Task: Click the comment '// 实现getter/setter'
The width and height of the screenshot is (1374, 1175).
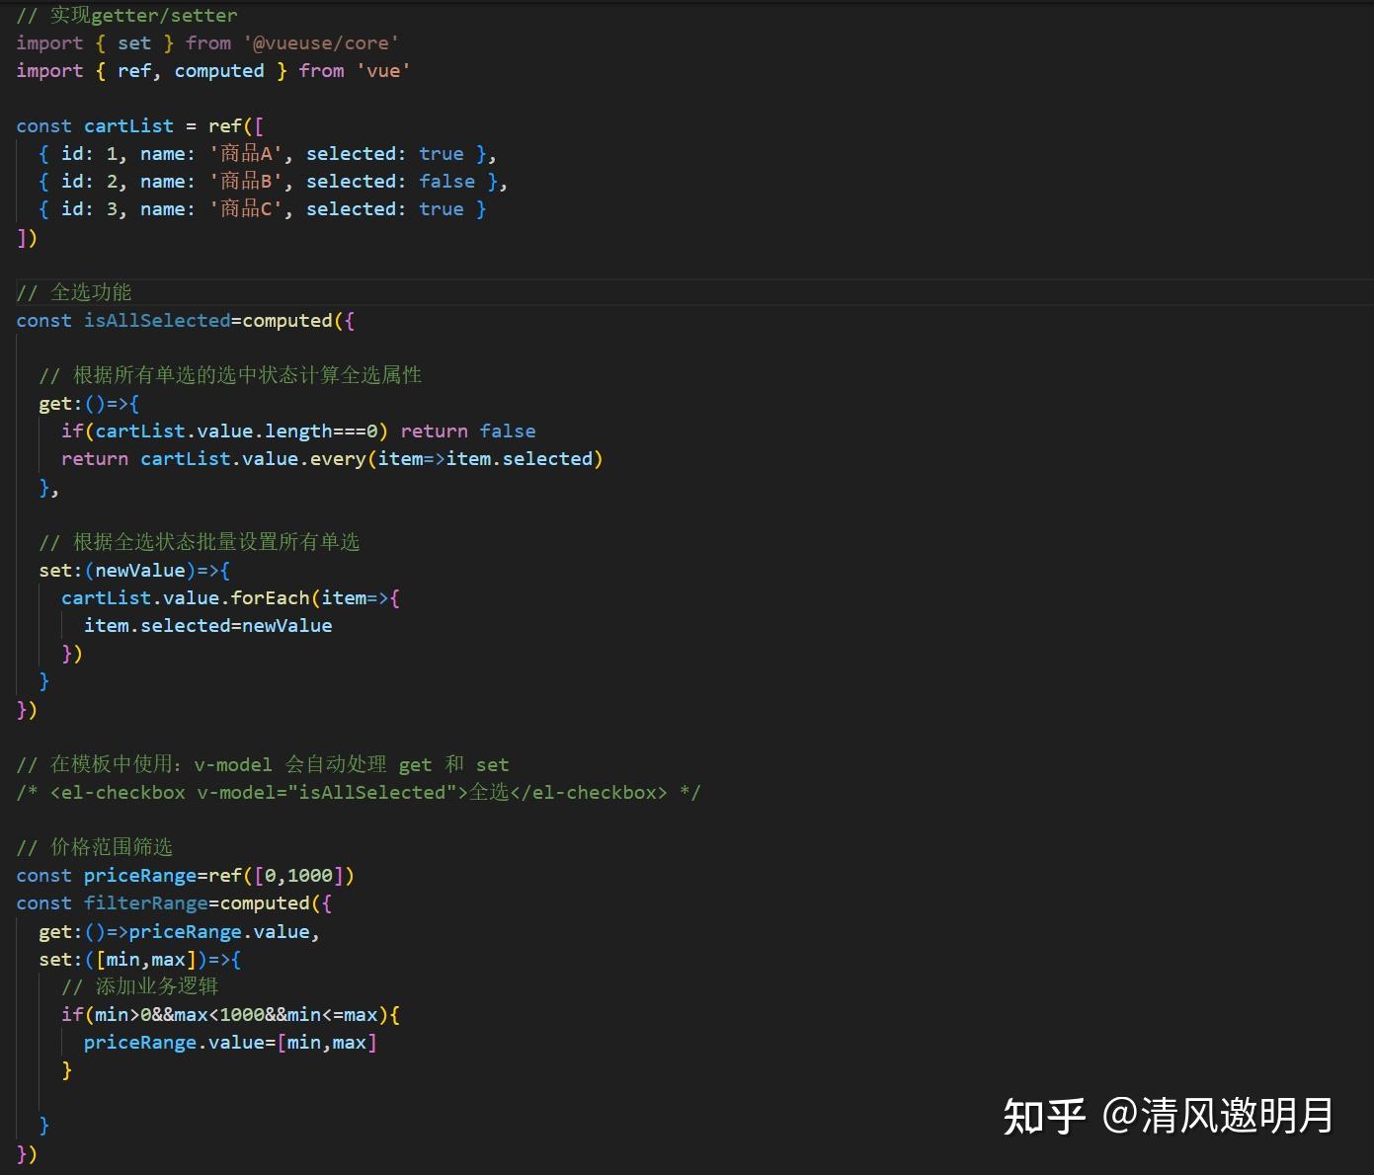Action: pos(126,15)
